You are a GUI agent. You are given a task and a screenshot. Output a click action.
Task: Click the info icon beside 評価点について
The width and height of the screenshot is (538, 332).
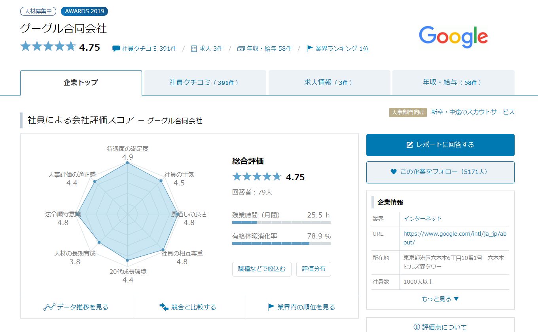[x=416, y=327]
